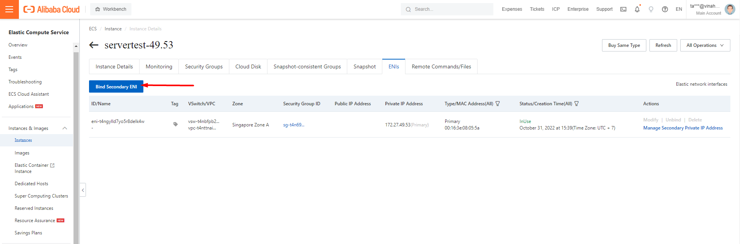
Task: Click the tag icon for the ENI
Action: coord(175,124)
